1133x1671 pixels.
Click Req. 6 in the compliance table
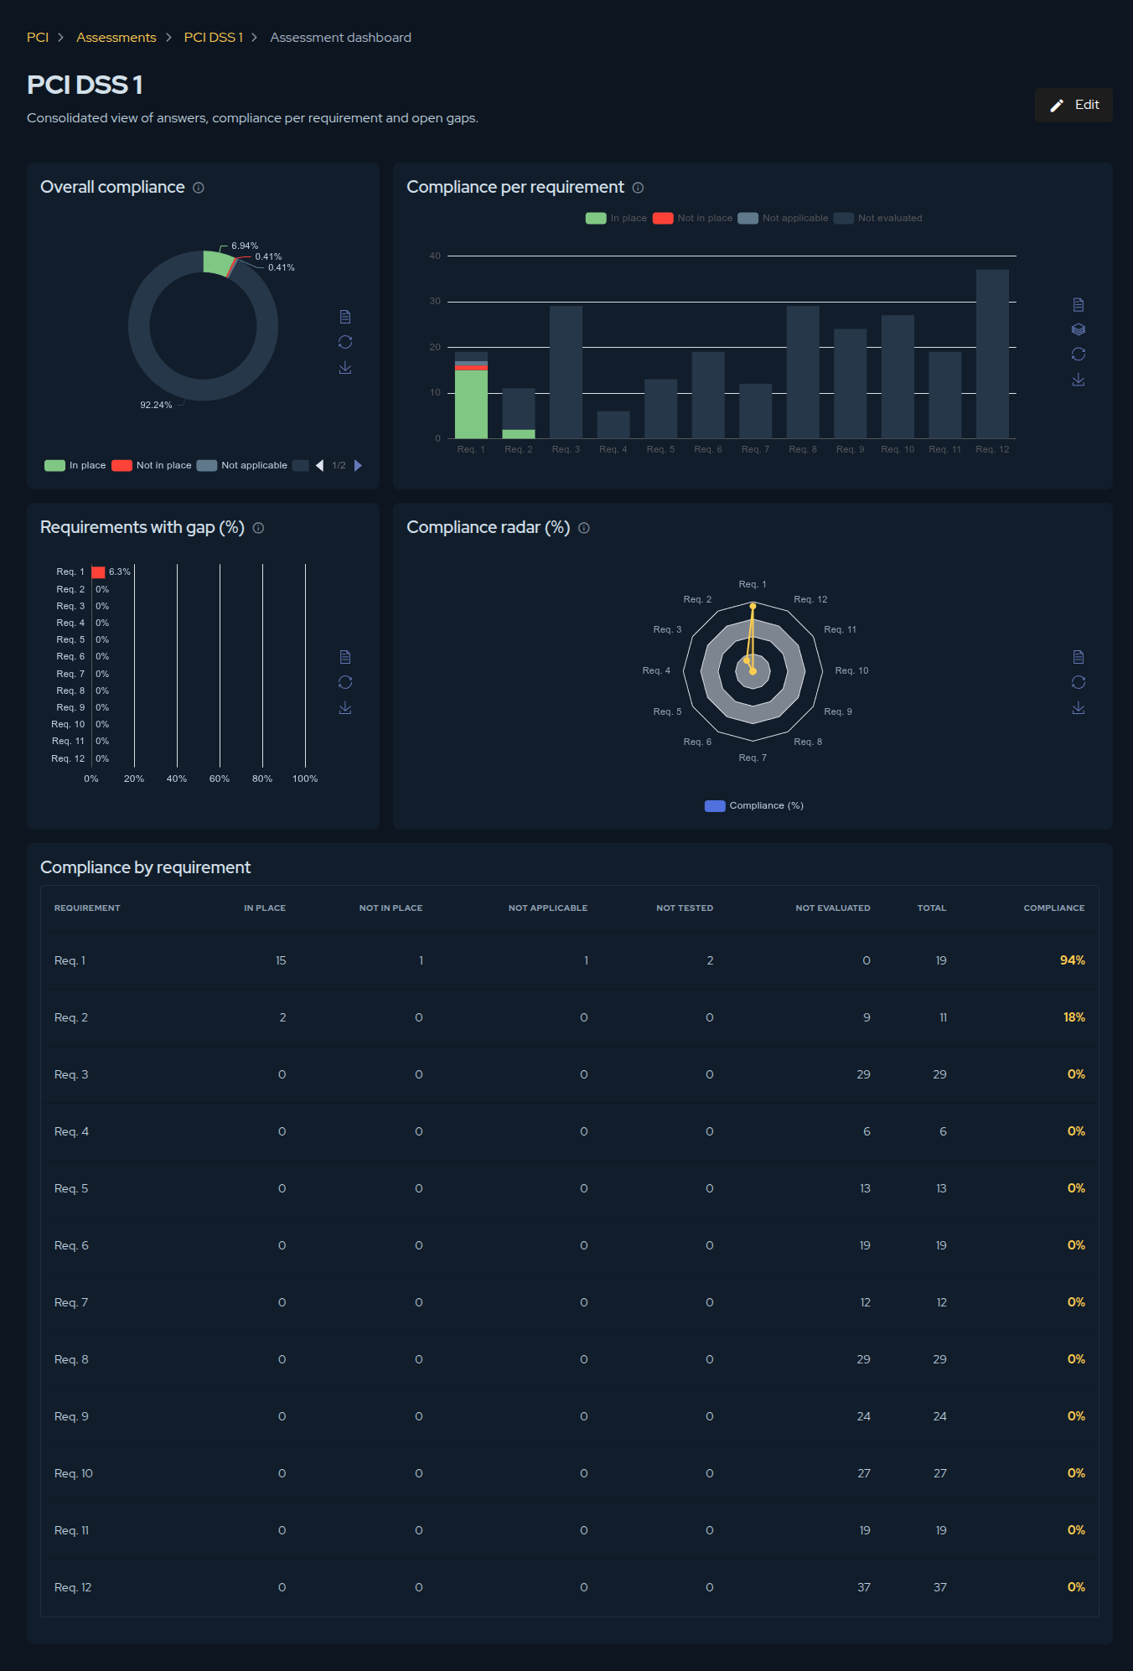coord(71,1245)
